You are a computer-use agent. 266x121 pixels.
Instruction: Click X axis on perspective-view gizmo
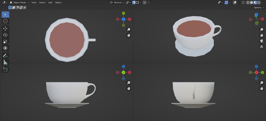point(262,19)
